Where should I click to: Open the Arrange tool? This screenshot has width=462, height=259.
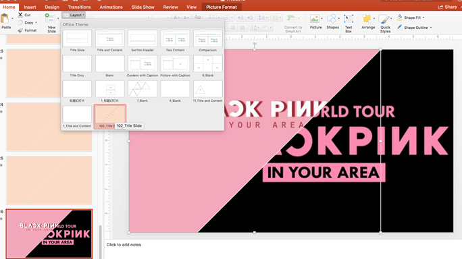367,19
